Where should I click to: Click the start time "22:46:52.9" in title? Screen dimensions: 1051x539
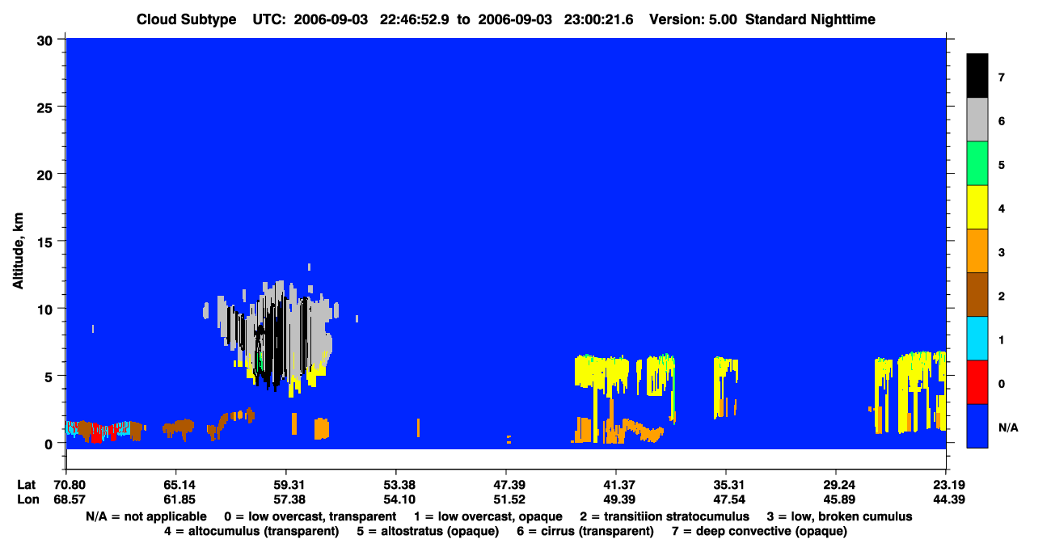416,19
